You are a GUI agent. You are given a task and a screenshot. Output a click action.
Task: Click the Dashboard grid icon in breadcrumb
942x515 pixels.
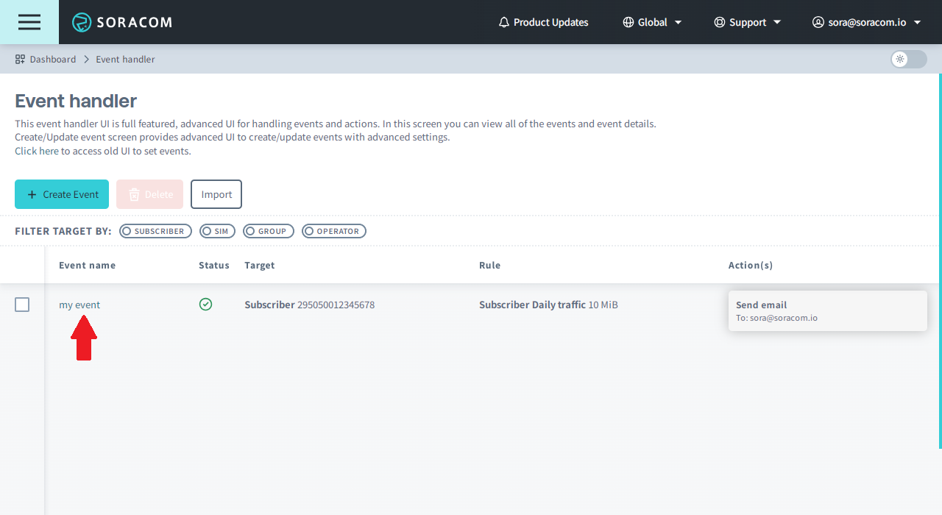(x=20, y=59)
